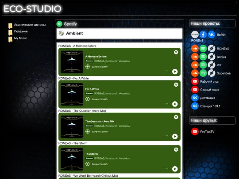Save A Moment Before on Spotify
The height and width of the screenshot is (179, 239).
96,67
